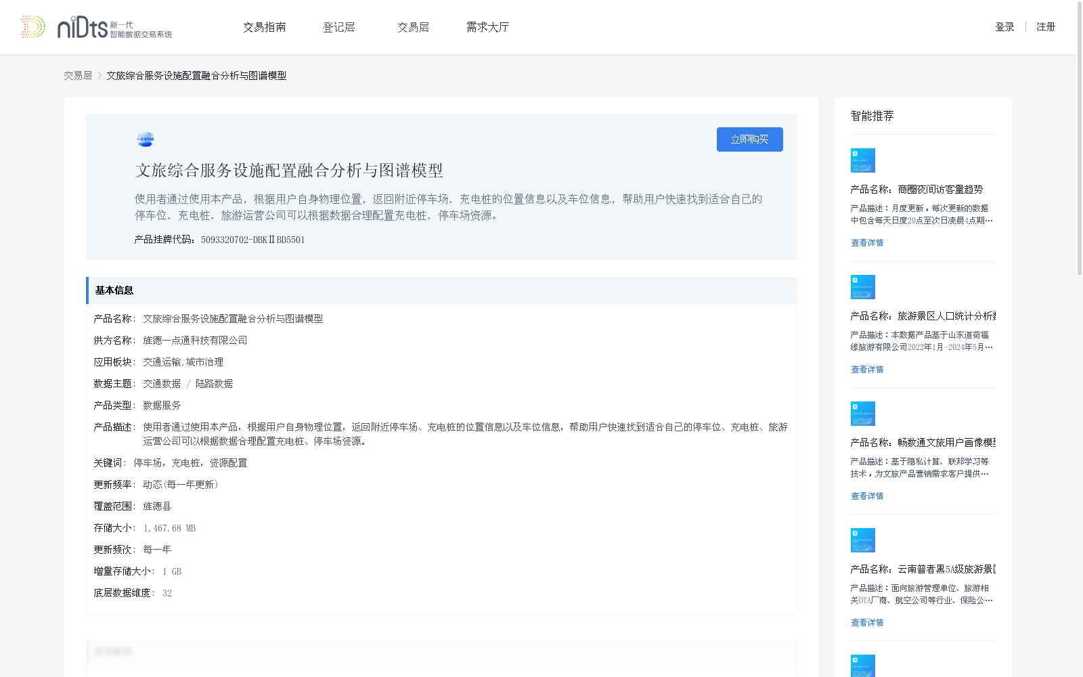
Task: Click the 立即购买 button
Action: click(x=750, y=139)
